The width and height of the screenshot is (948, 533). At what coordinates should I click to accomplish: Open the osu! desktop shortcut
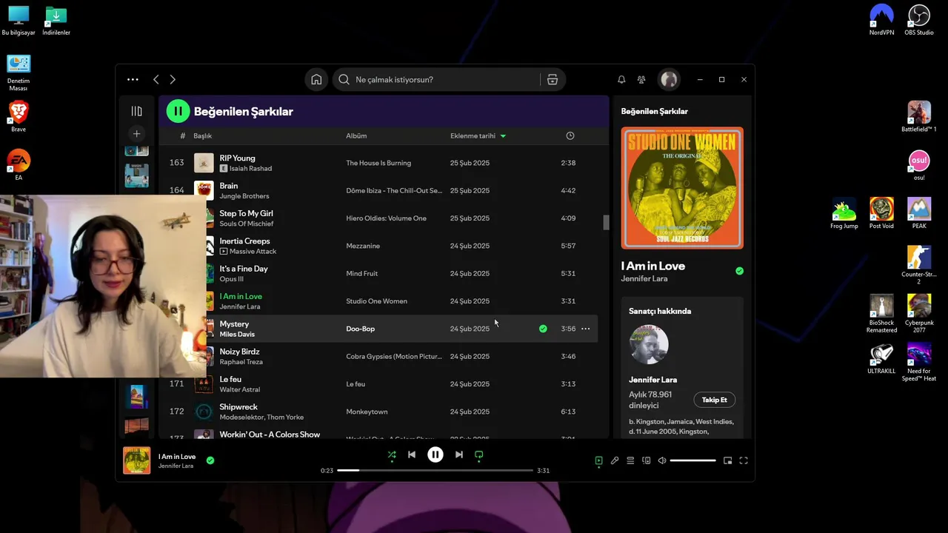(x=919, y=166)
